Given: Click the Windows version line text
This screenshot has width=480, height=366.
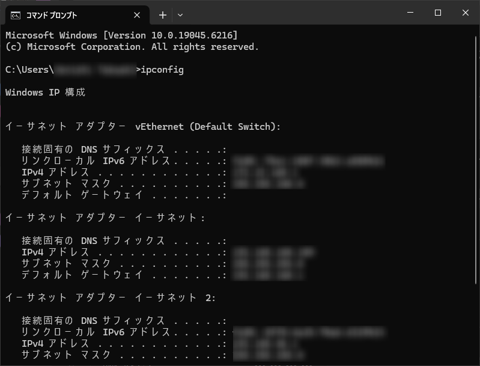Looking at the screenshot, I should [x=121, y=35].
